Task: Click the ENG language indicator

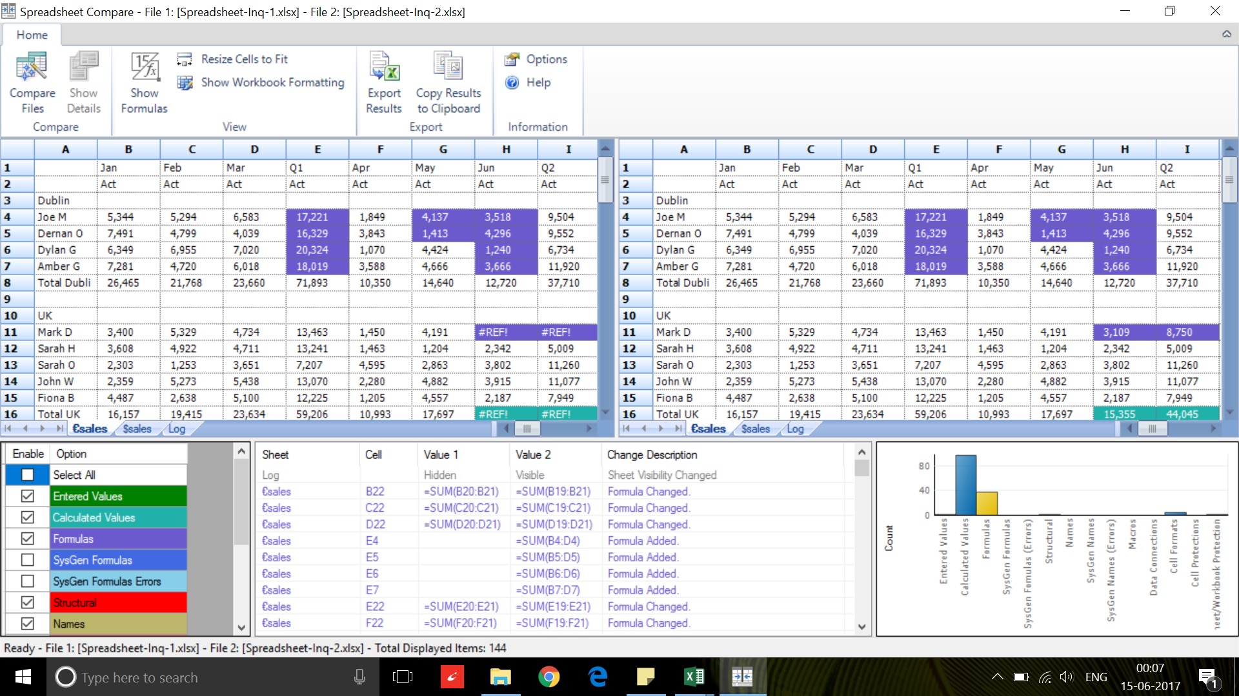Action: 1096,677
